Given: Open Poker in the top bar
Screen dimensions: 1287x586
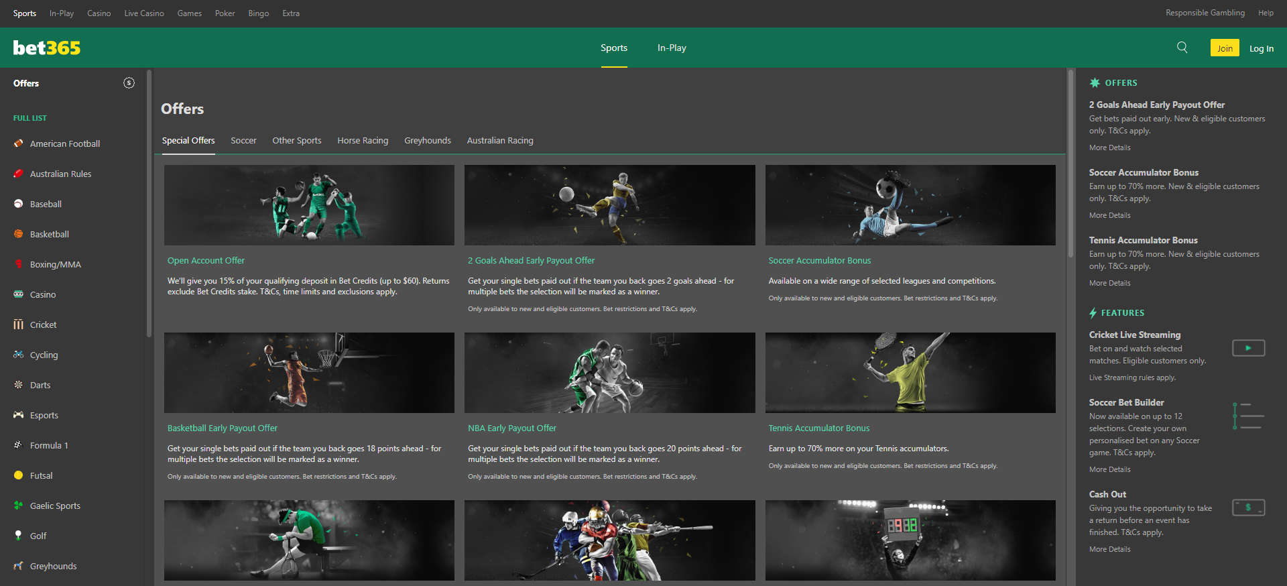Looking at the screenshot, I should 225,13.
